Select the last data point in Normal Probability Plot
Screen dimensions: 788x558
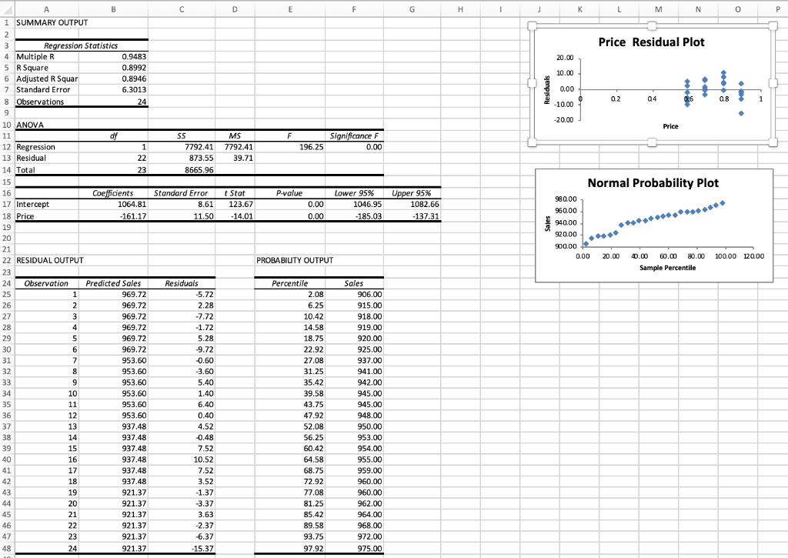pos(723,203)
